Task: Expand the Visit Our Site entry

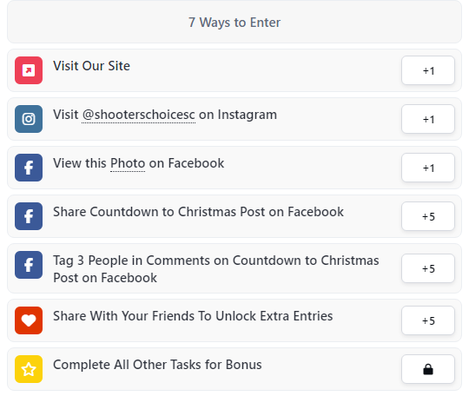Action: click(x=234, y=70)
